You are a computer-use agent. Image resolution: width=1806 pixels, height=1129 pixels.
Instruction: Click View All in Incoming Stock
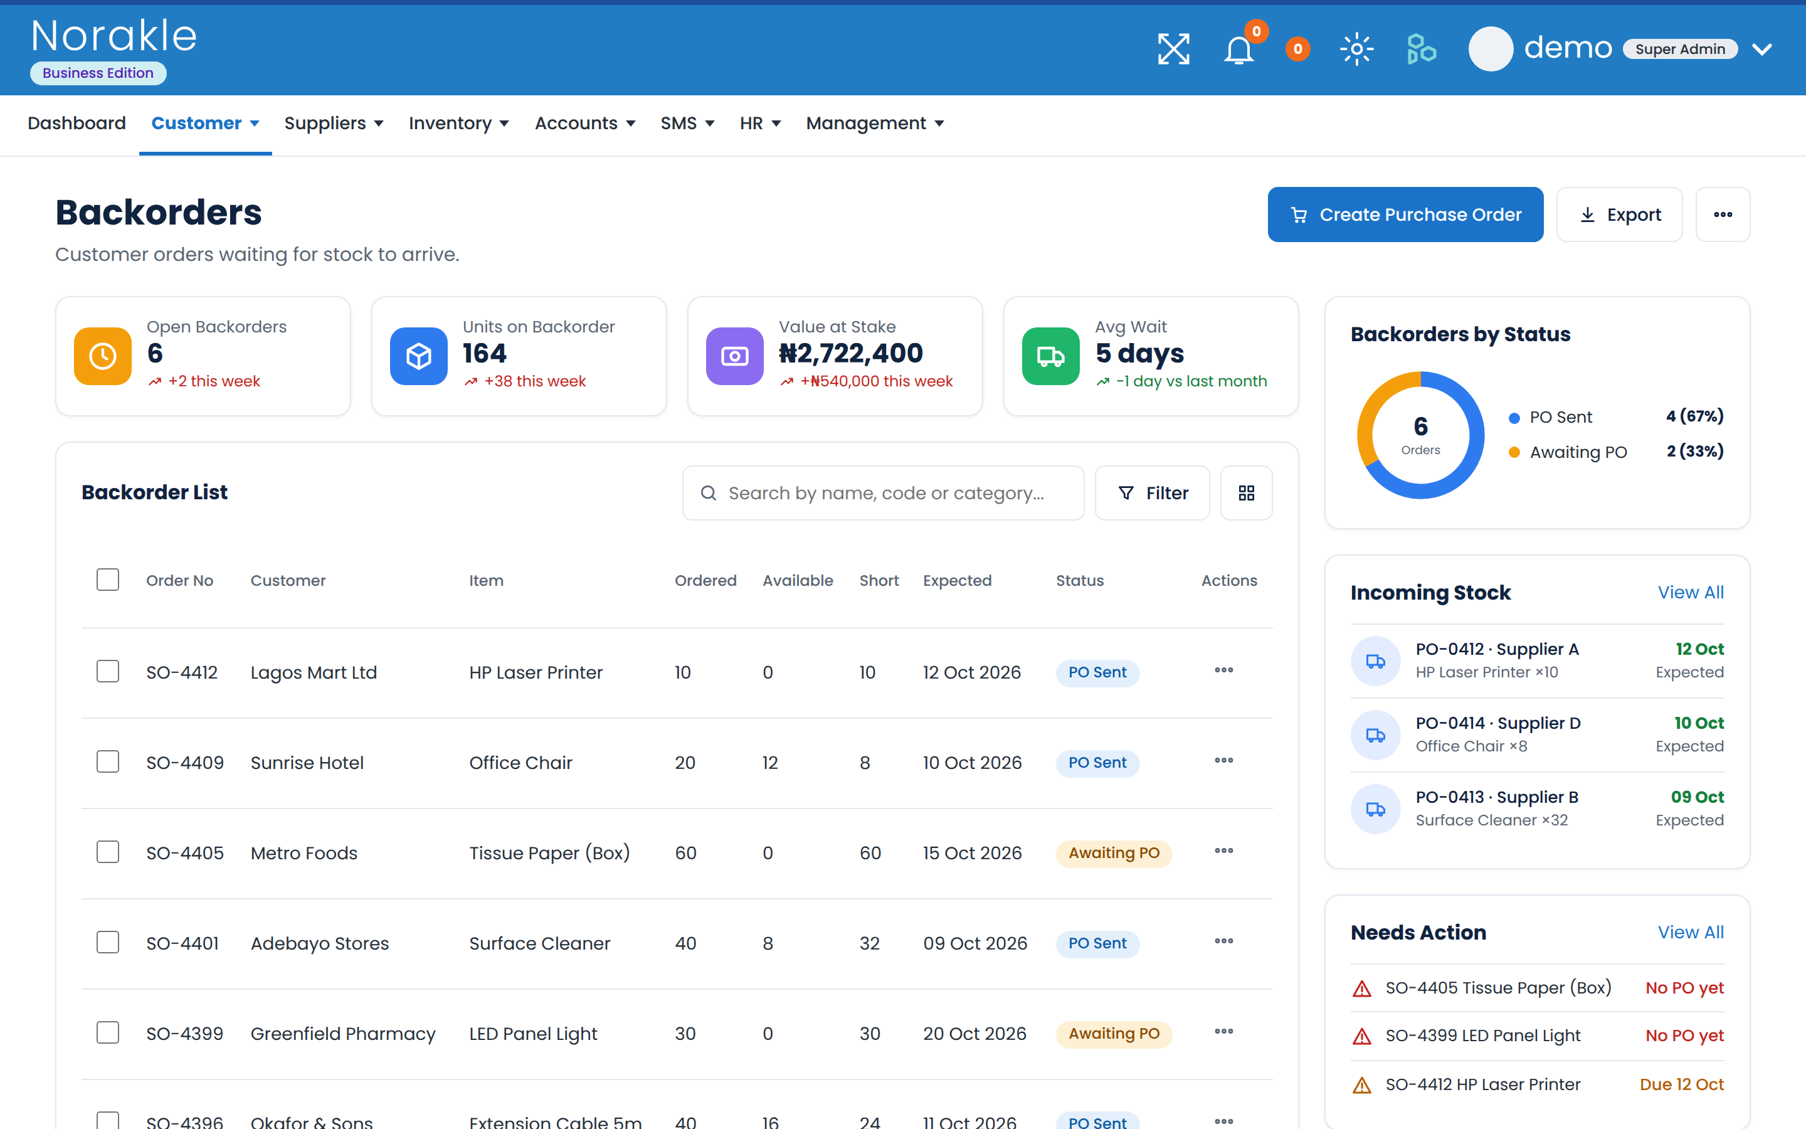(x=1691, y=592)
